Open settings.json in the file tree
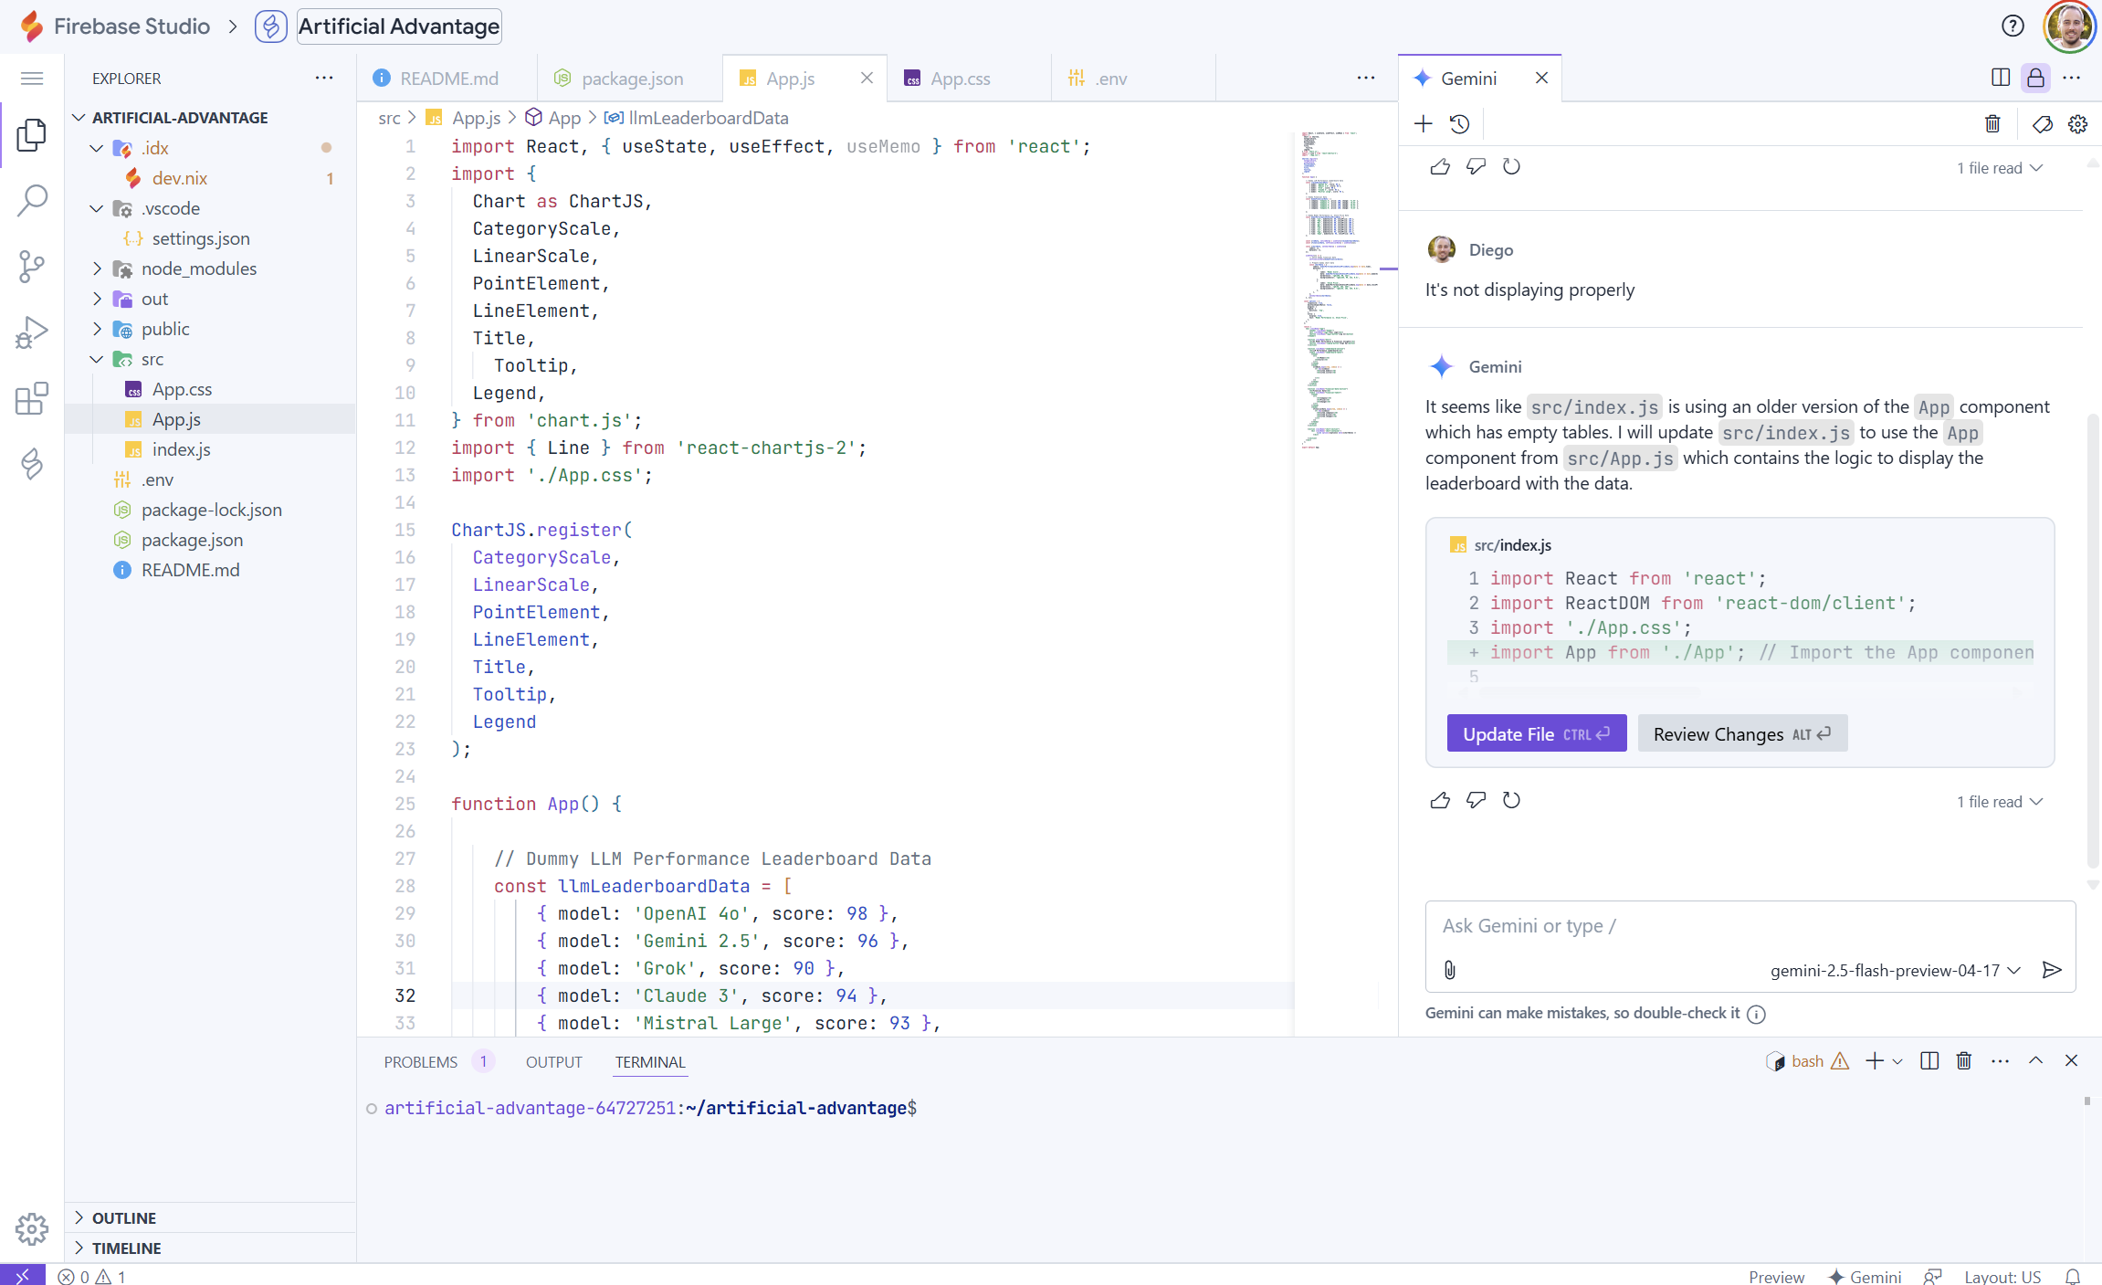Viewport: 2102px width, 1285px height. (201, 238)
